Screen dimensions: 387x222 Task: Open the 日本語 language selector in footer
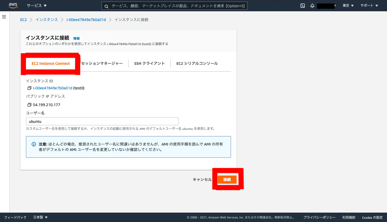(x=40, y=217)
